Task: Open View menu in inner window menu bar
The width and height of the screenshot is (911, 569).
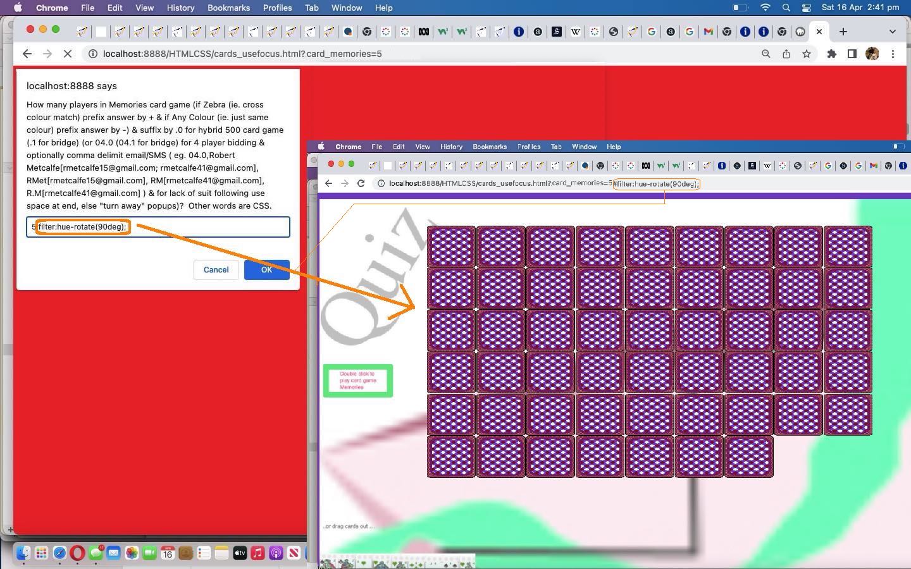Action: point(422,147)
